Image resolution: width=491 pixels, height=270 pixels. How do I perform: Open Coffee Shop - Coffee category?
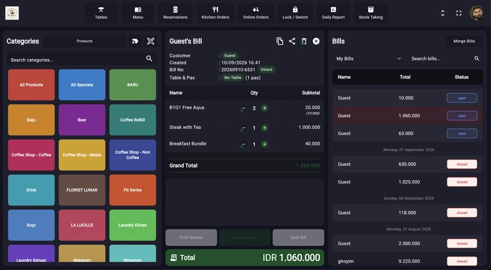pyautogui.click(x=31, y=155)
